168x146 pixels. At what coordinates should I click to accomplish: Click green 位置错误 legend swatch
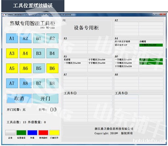pyautogui.click(x=21, y=133)
